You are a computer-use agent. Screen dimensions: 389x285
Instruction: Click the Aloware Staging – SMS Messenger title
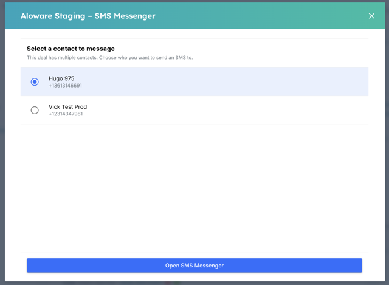point(88,16)
